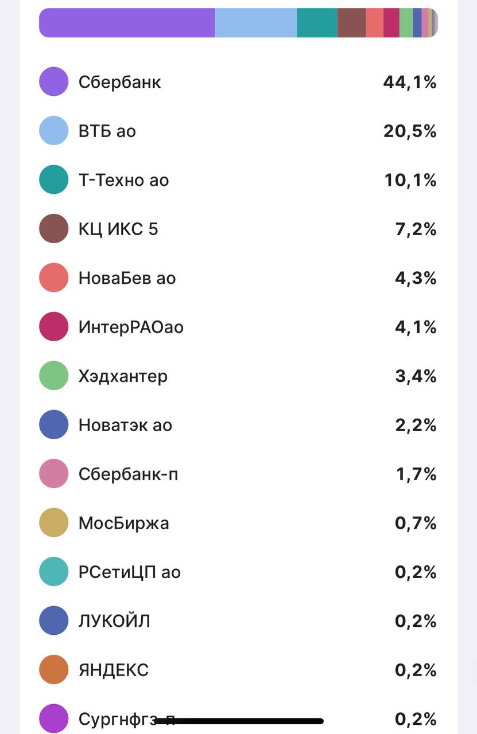Screen dimensions: 477x734
Task: Select the light blue allocation bar segment
Action: point(255,23)
